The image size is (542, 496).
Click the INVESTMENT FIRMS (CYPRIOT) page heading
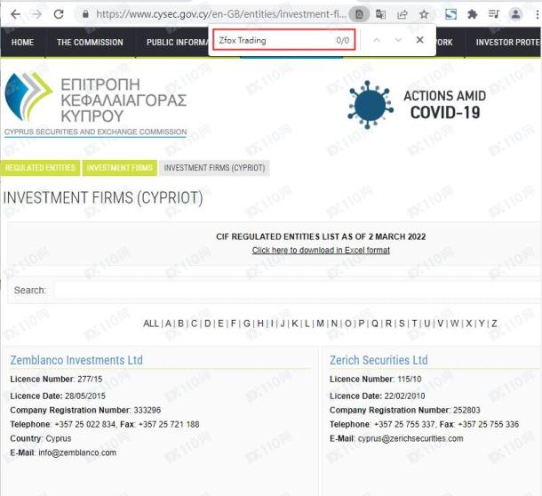[x=103, y=198]
